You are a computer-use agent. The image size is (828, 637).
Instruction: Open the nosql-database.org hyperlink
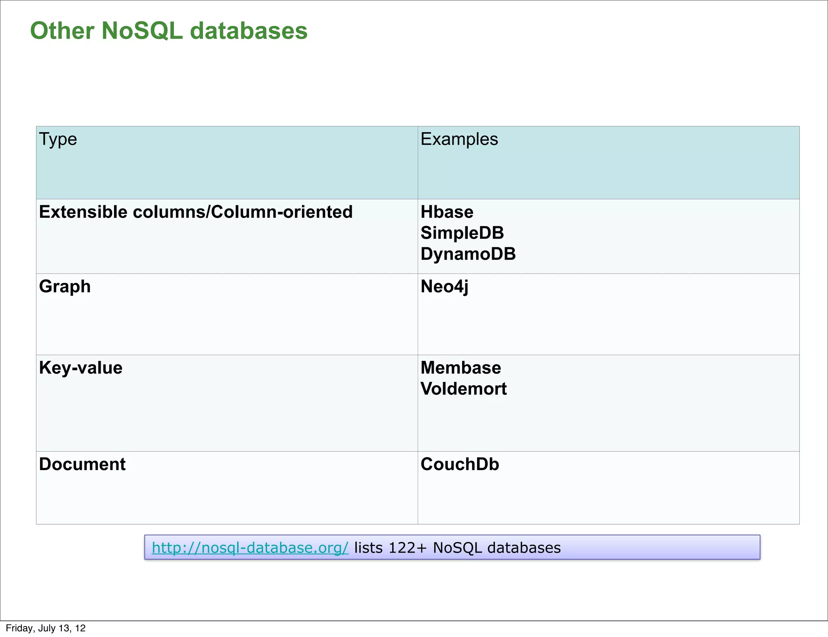pyautogui.click(x=250, y=548)
